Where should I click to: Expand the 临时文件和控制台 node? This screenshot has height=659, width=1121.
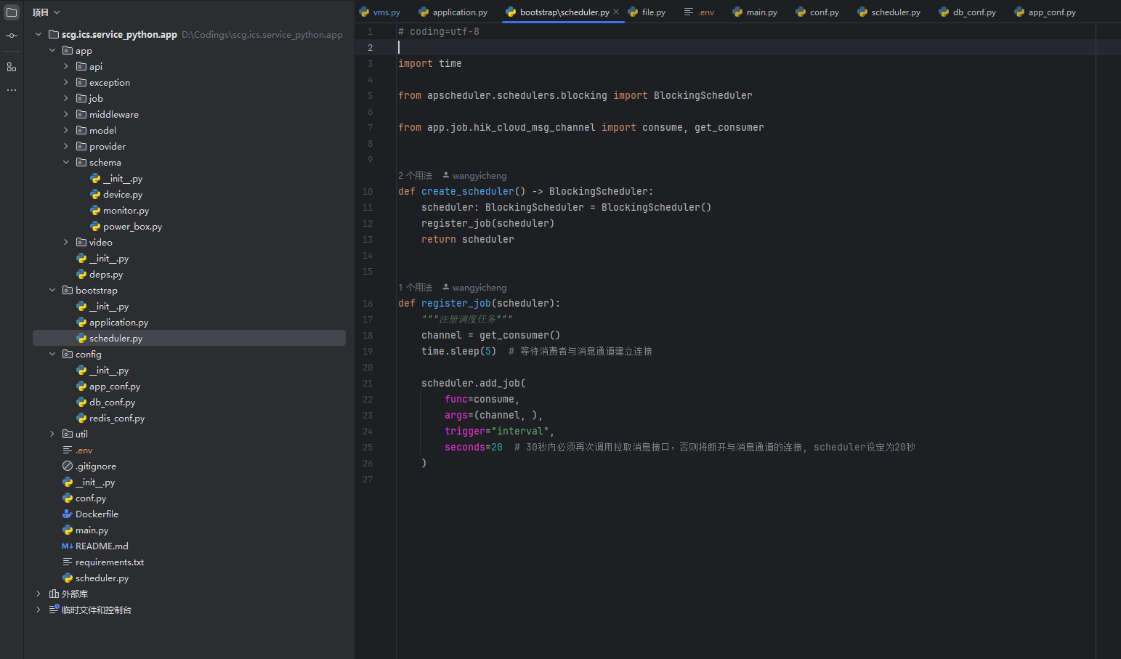coord(39,610)
